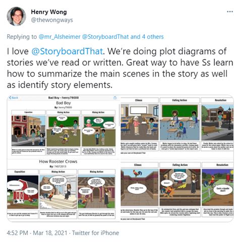This screenshot has height=245, width=239.
Task: Open the tweet's three-dot more options menu
Action: click(x=230, y=12)
